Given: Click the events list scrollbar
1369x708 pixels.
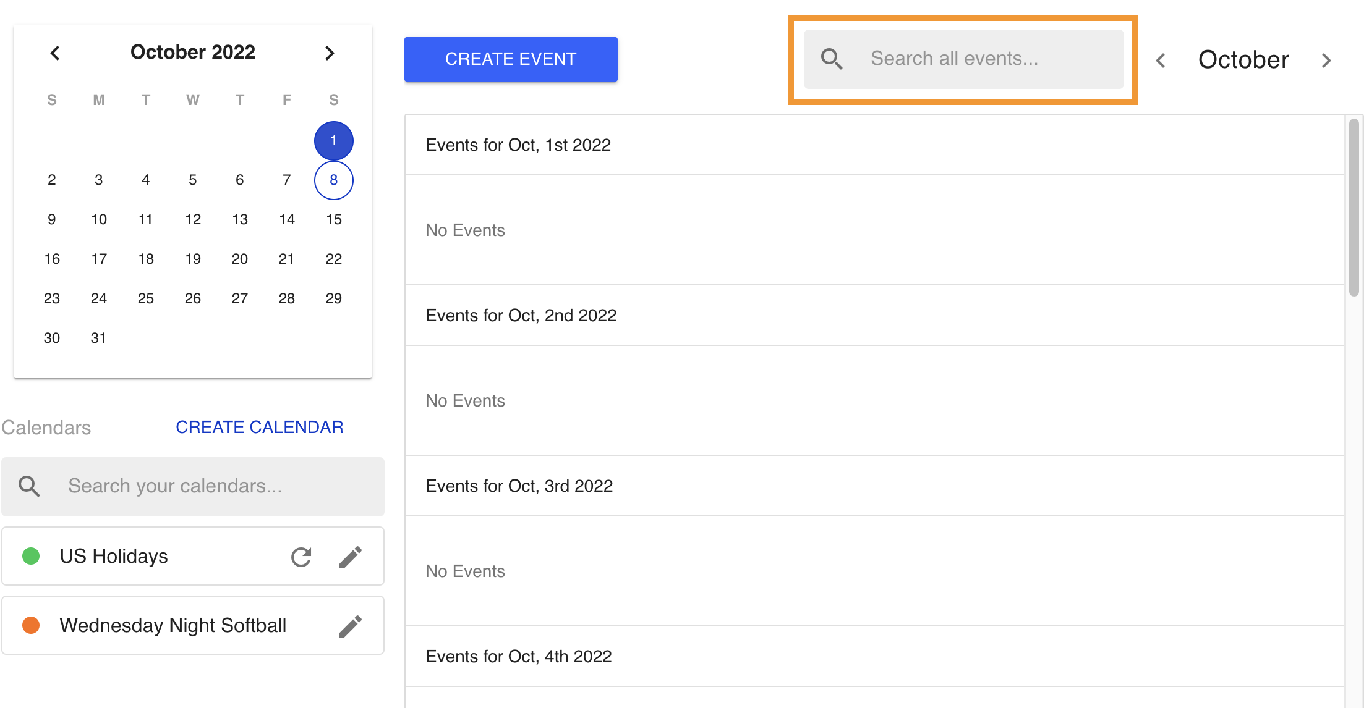Looking at the screenshot, I should coord(1354,208).
